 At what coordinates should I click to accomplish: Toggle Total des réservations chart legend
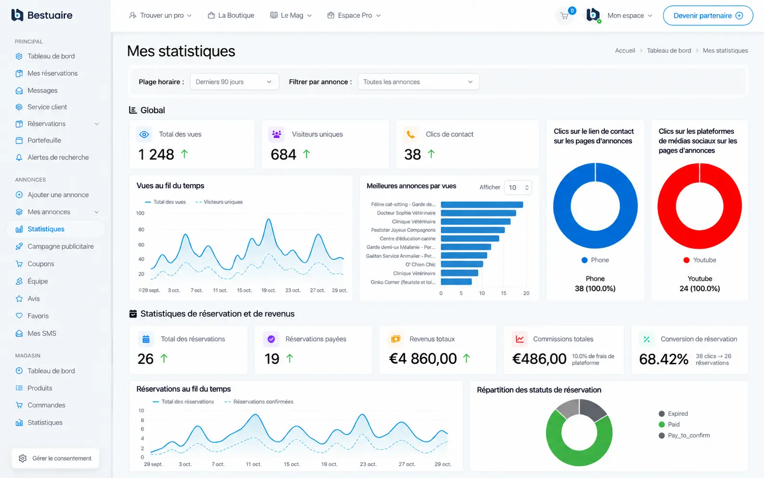coord(183,401)
